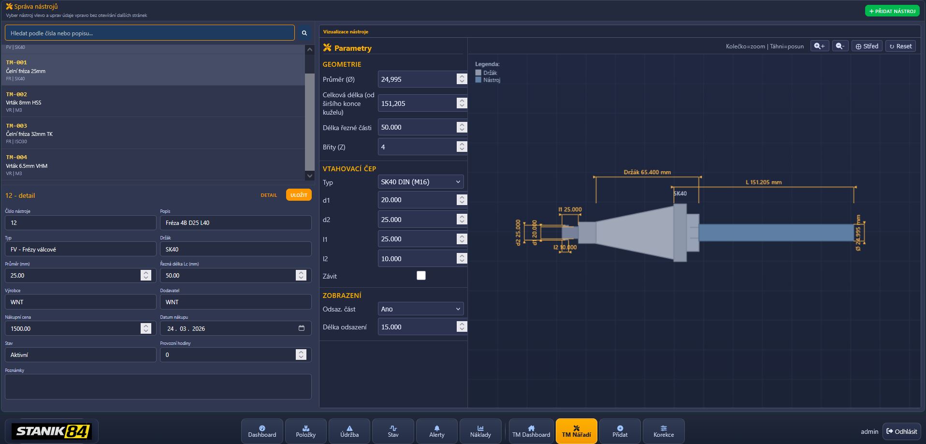Open Údržba from bottom navigation

pos(349,431)
